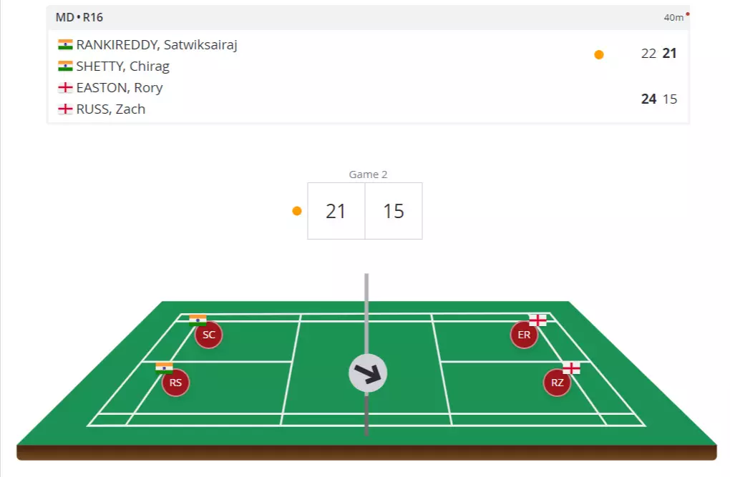
Task: Click India flag next to SHETTY
Action: [65, 67]
